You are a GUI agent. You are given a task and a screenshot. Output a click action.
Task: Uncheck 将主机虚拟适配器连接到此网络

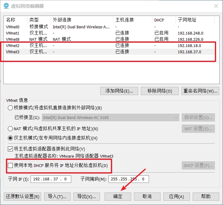pyautogui.click(x=10, y=149)
